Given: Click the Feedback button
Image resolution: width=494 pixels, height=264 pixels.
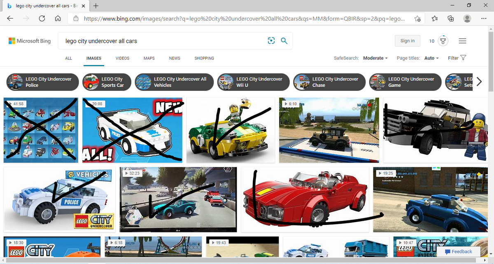Looking at the screenshot, I should 458,251.
